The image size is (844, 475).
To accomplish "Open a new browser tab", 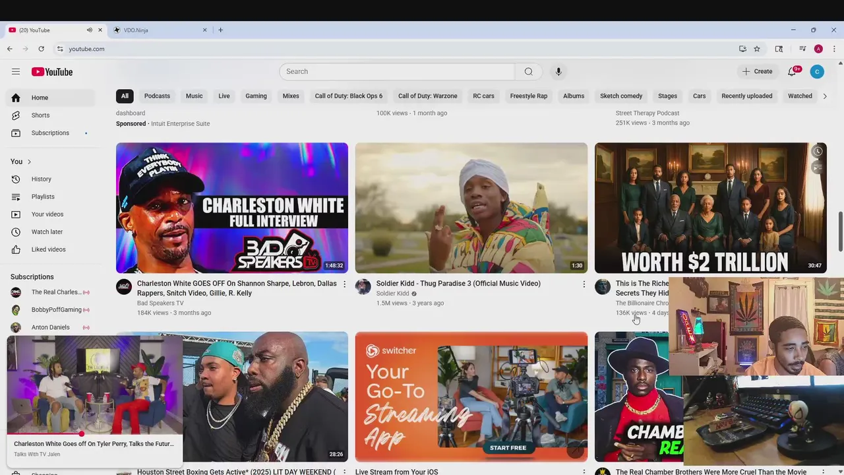I will pyautogui.click(x=220, y=30).
